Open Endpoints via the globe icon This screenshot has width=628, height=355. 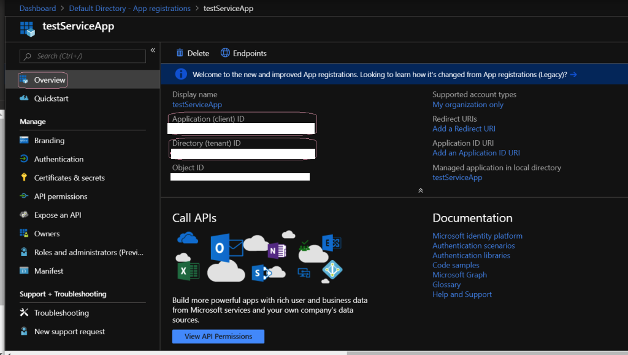click(x=225, y=53)
